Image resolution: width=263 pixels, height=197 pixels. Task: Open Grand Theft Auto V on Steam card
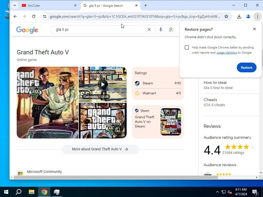click(158, 122)
